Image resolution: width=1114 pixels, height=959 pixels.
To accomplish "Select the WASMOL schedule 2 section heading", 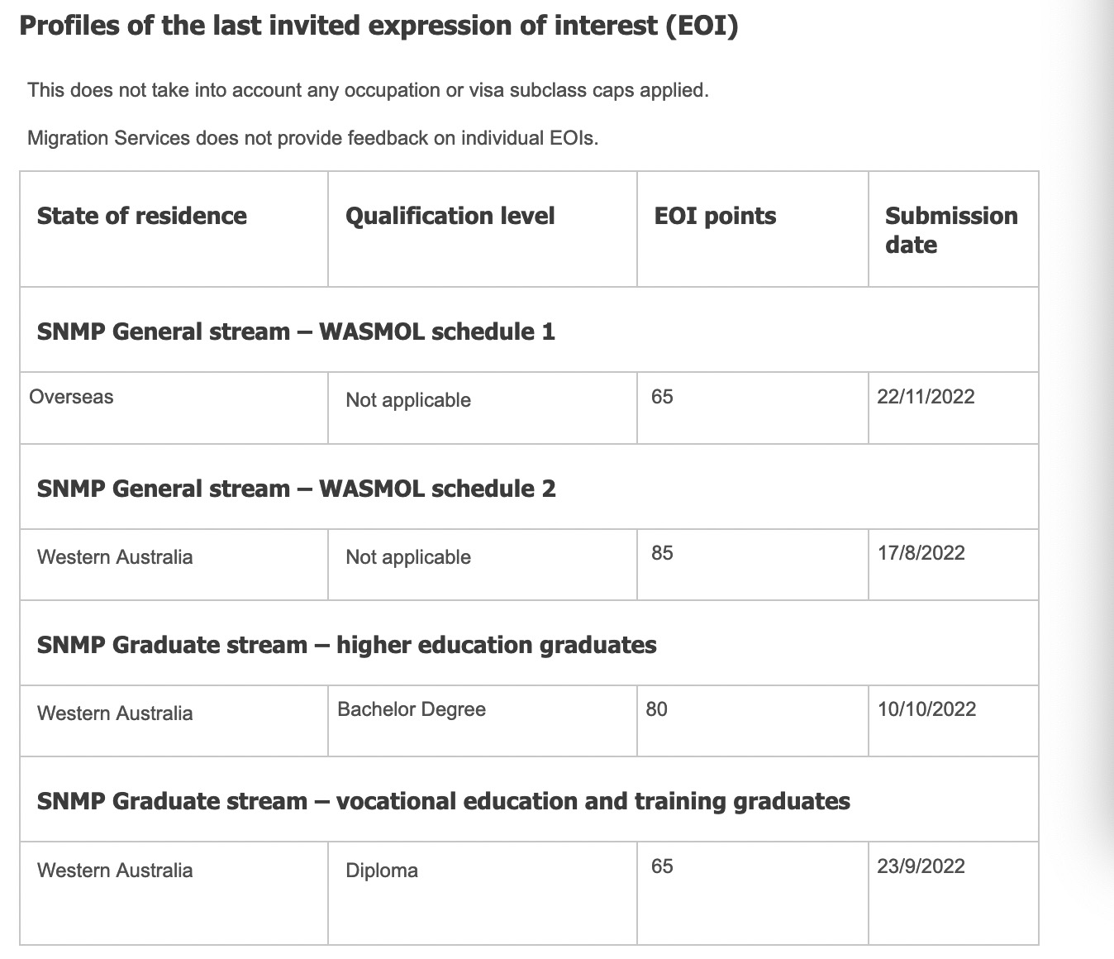I will (296, 489).
